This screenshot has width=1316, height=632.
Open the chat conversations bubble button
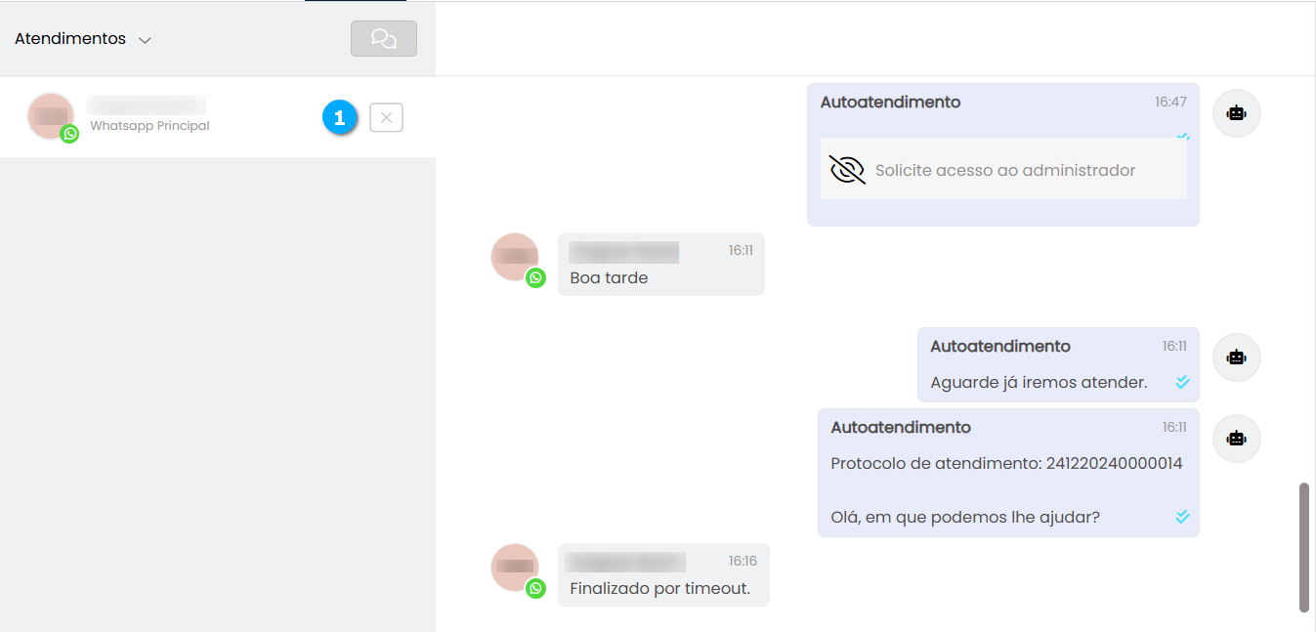(384, 39)
